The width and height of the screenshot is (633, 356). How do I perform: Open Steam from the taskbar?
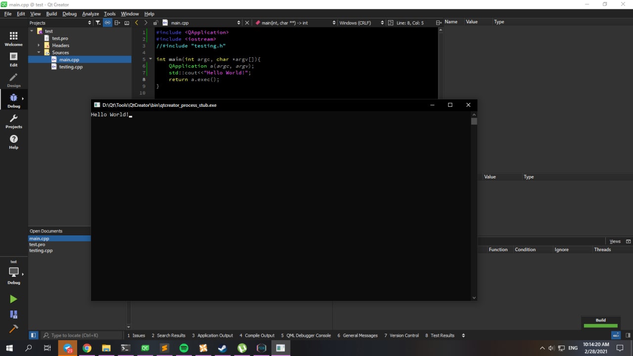pyautogui.click(x=222, y=348)
